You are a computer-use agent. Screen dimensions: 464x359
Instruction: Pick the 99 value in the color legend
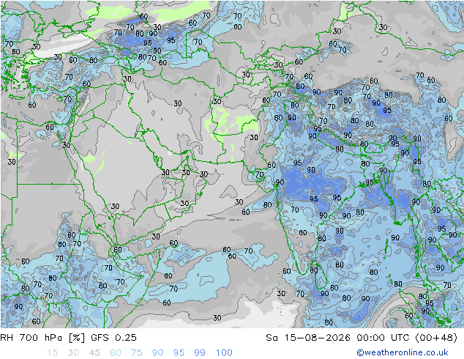pos(200,352)
